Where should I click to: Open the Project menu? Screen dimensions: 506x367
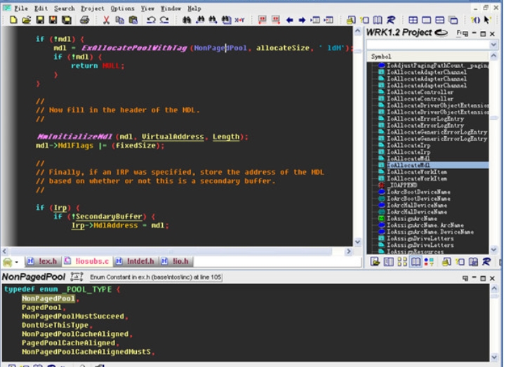[92, 8]
